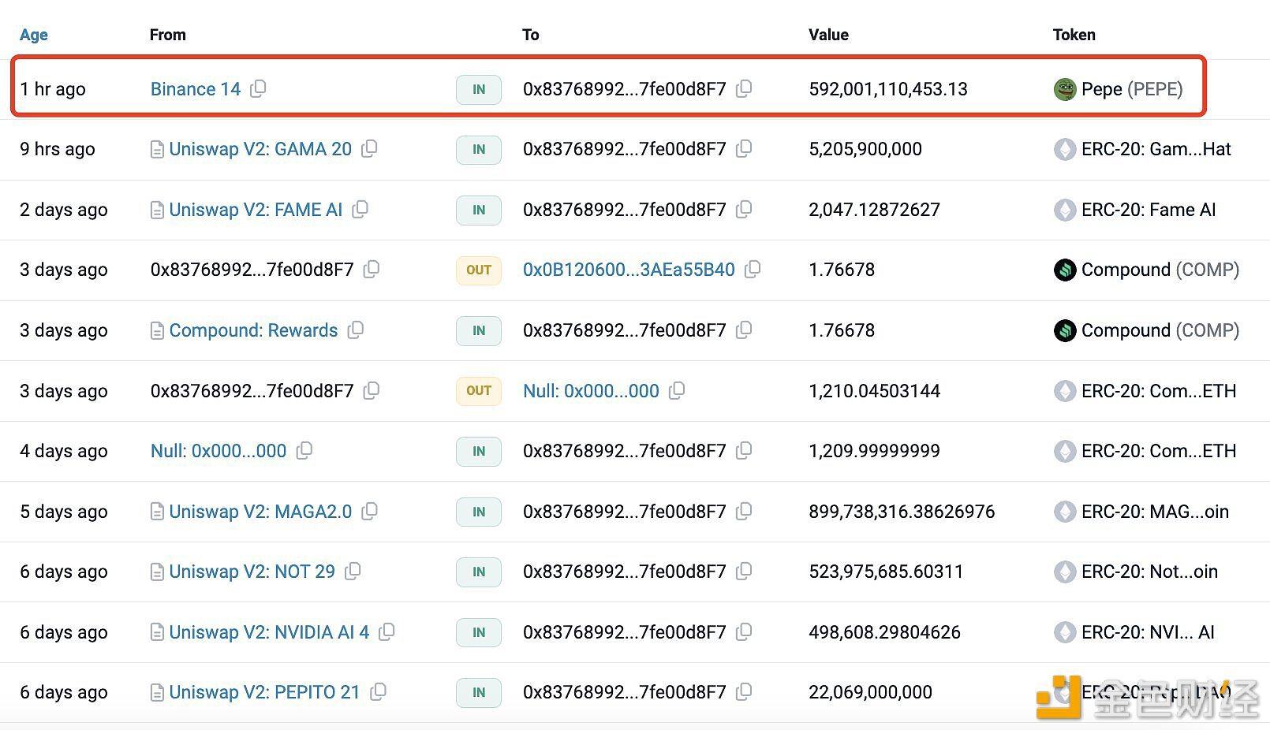1270x730 pixels.
Task: Copy To address in the NOT 29 row
Action: pyautogui.click(x=744, y=571)
